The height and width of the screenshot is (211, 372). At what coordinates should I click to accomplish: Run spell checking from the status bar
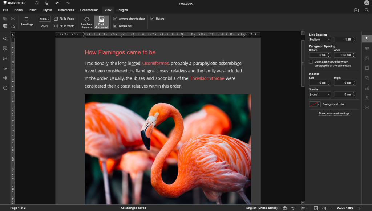tap(292, 208)
